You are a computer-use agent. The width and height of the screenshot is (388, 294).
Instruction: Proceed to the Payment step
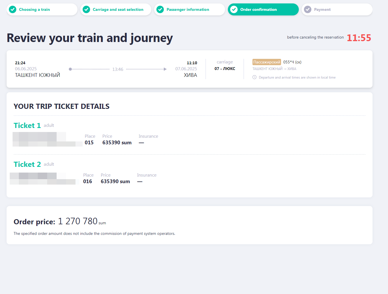[x=322, y=9]
